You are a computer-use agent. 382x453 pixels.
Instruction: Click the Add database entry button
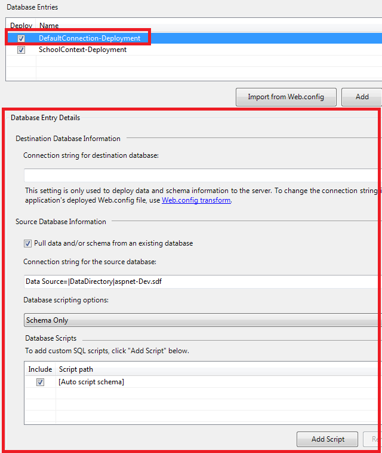coord(362,97)
